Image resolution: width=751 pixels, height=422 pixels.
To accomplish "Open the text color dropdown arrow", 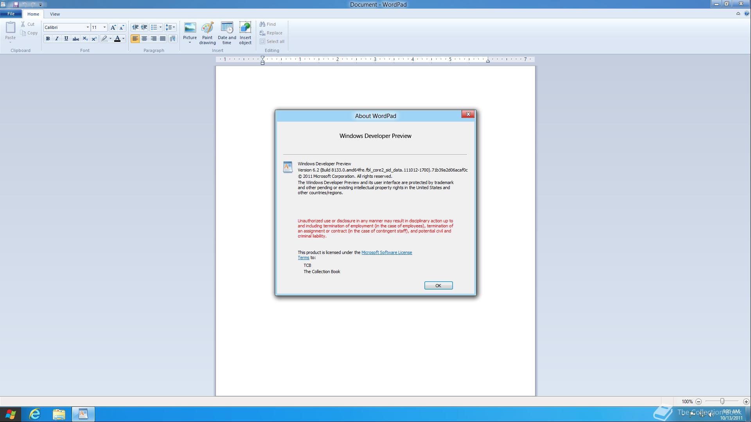I will coord(123,39).
